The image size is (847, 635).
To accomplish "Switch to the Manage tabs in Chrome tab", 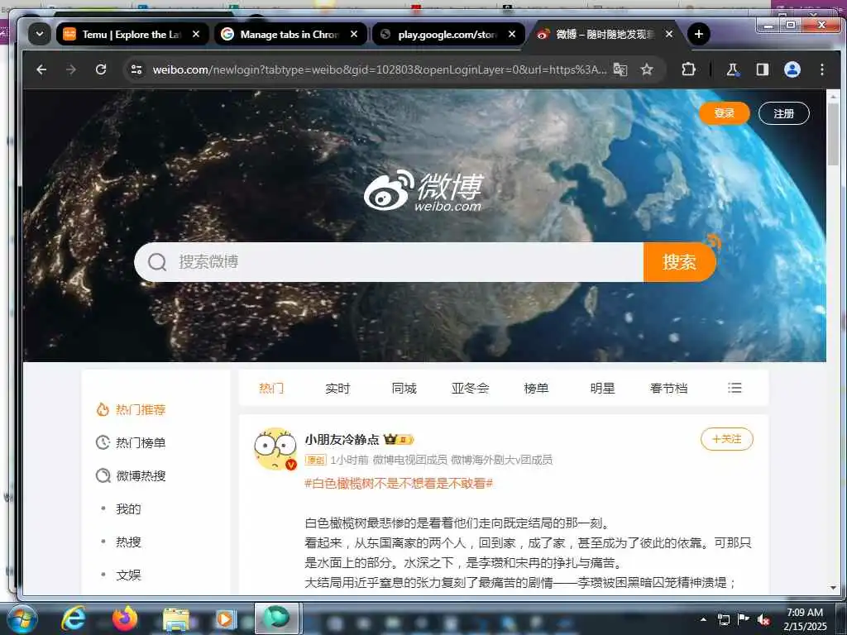I will pyautogui.click(x=290, y=34).
